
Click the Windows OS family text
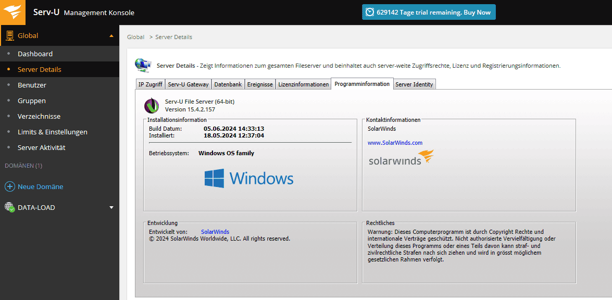coord(227,153)
